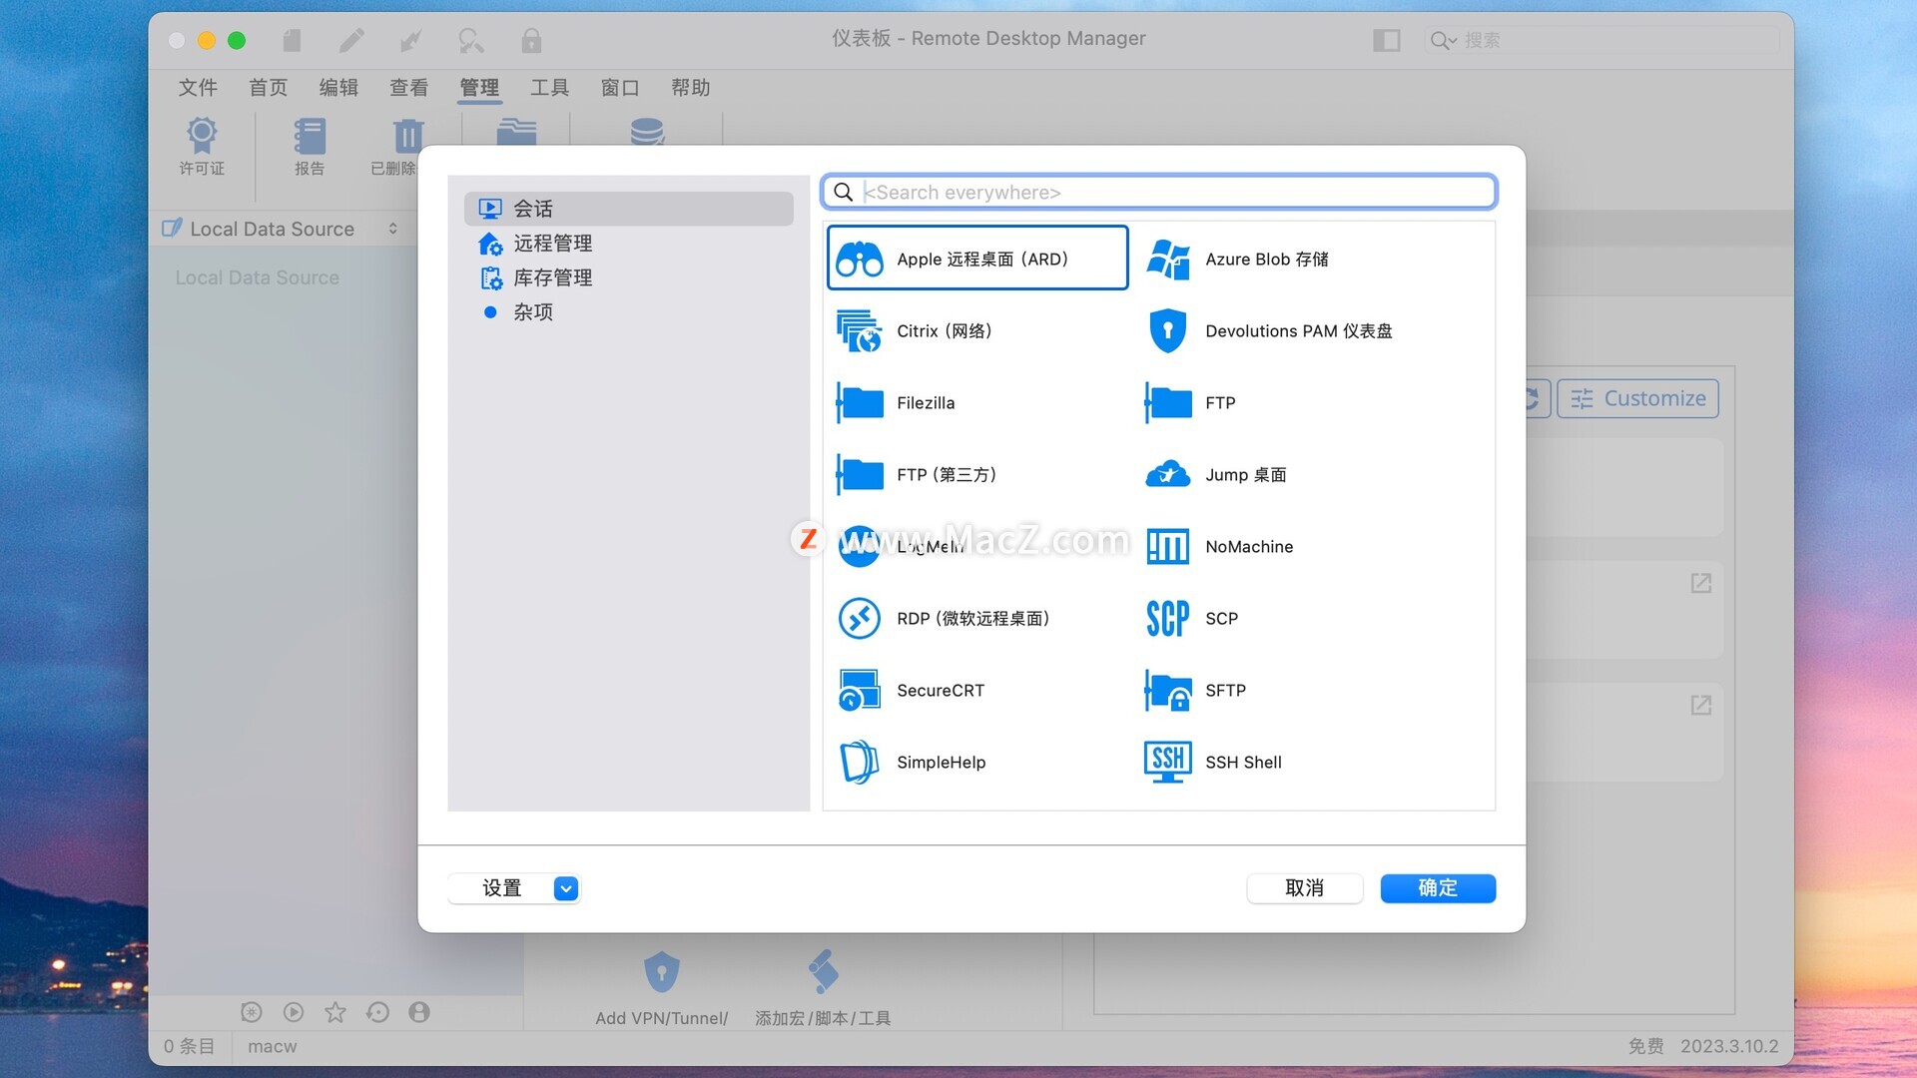Select the SFTP locked folder icon
Viewport: 1917px width, 1078px height.
click(1167, 691)
